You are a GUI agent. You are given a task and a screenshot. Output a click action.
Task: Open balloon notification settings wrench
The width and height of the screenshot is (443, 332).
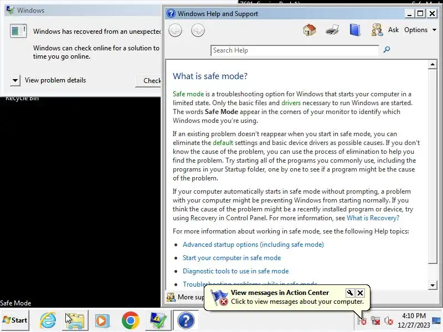click(349, 293)
